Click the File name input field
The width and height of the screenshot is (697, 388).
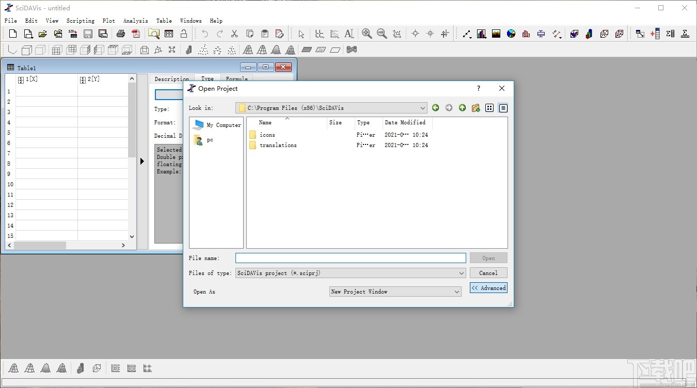[x=351, y=258]
